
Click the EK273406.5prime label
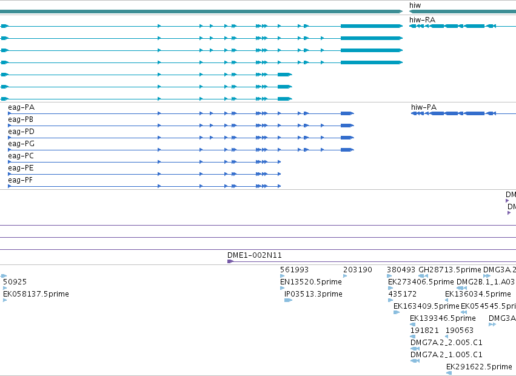pos(421,282)
